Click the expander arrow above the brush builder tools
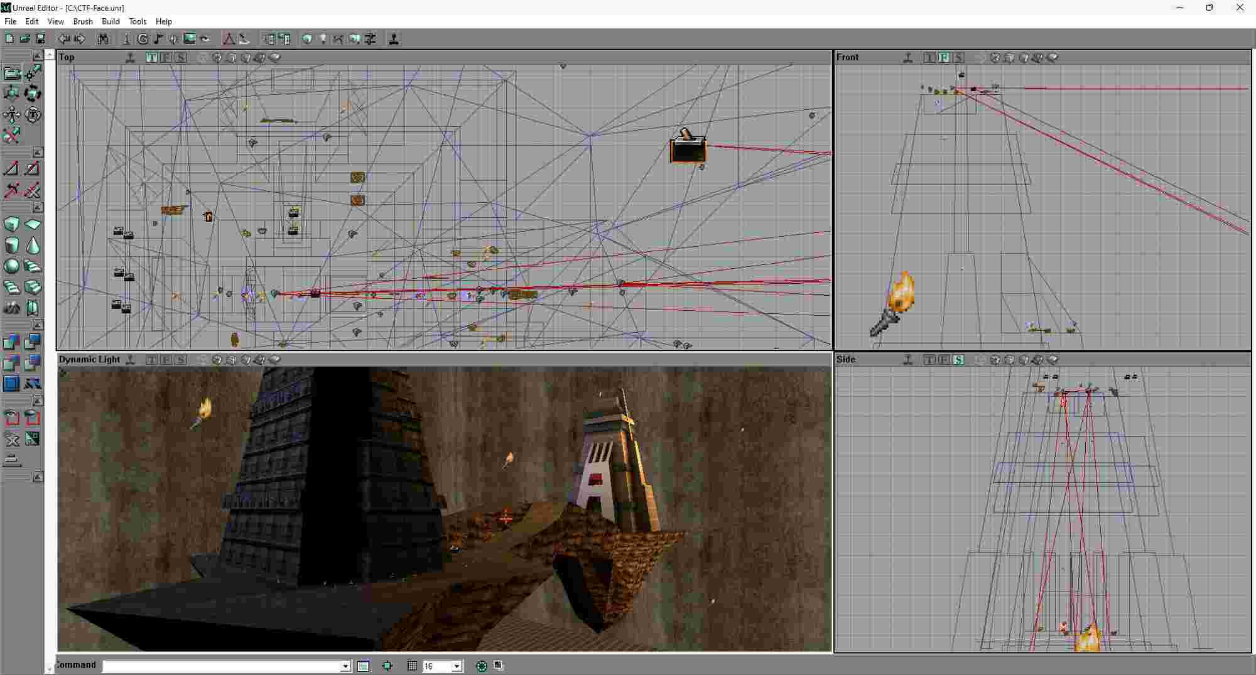This screenshot has height=675, width=1256. coord(38,208)
